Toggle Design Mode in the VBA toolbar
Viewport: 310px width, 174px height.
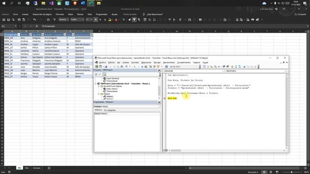point(146,67)
